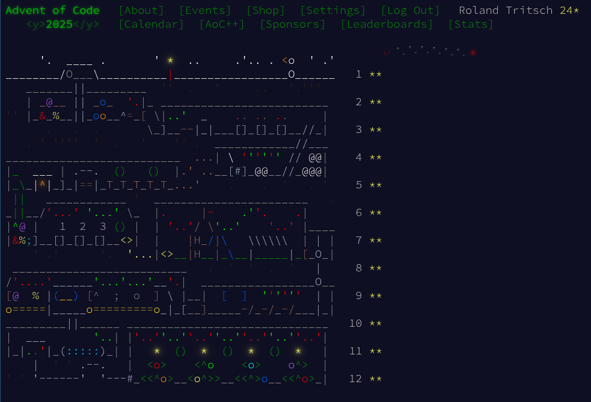Open Day 4 puzzle
The height and width of the screenshot is (402, 591).
point(359,157)
